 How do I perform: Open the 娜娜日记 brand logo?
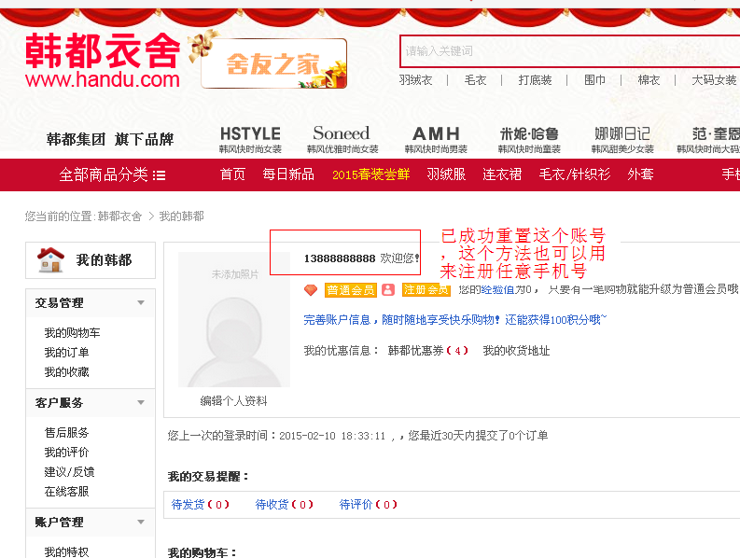tap(622, 139)
